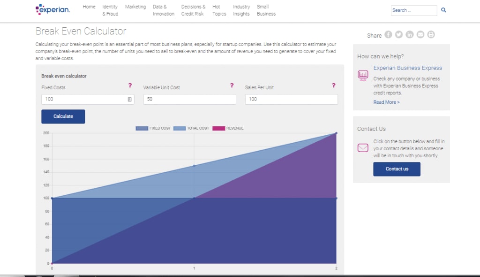The width and height of the screenshot is (480, 277).
Task: Open the Sales Per Unit help question mark
Action: coord(334,85)
